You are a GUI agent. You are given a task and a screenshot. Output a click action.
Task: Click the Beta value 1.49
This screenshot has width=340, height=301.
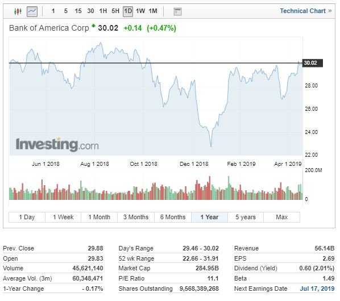click(328, 278)
